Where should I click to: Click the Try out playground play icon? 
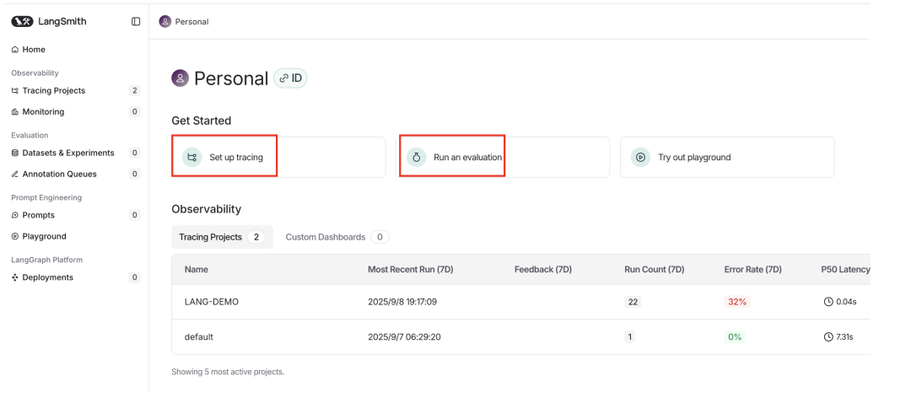point(640,157)
